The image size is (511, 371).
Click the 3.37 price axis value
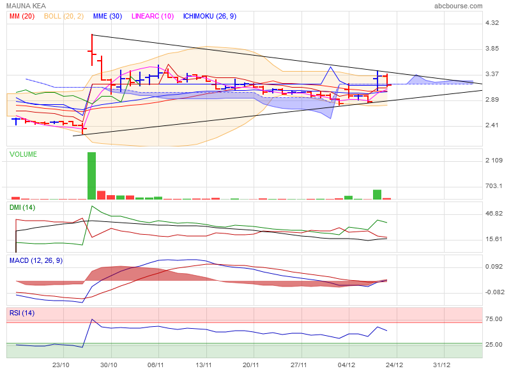tap(492, 74)
